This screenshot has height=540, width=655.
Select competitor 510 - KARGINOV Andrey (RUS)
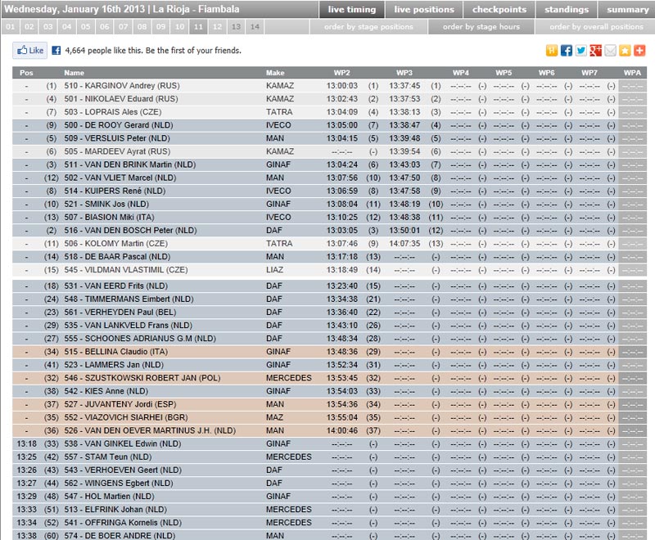(122, 86)
